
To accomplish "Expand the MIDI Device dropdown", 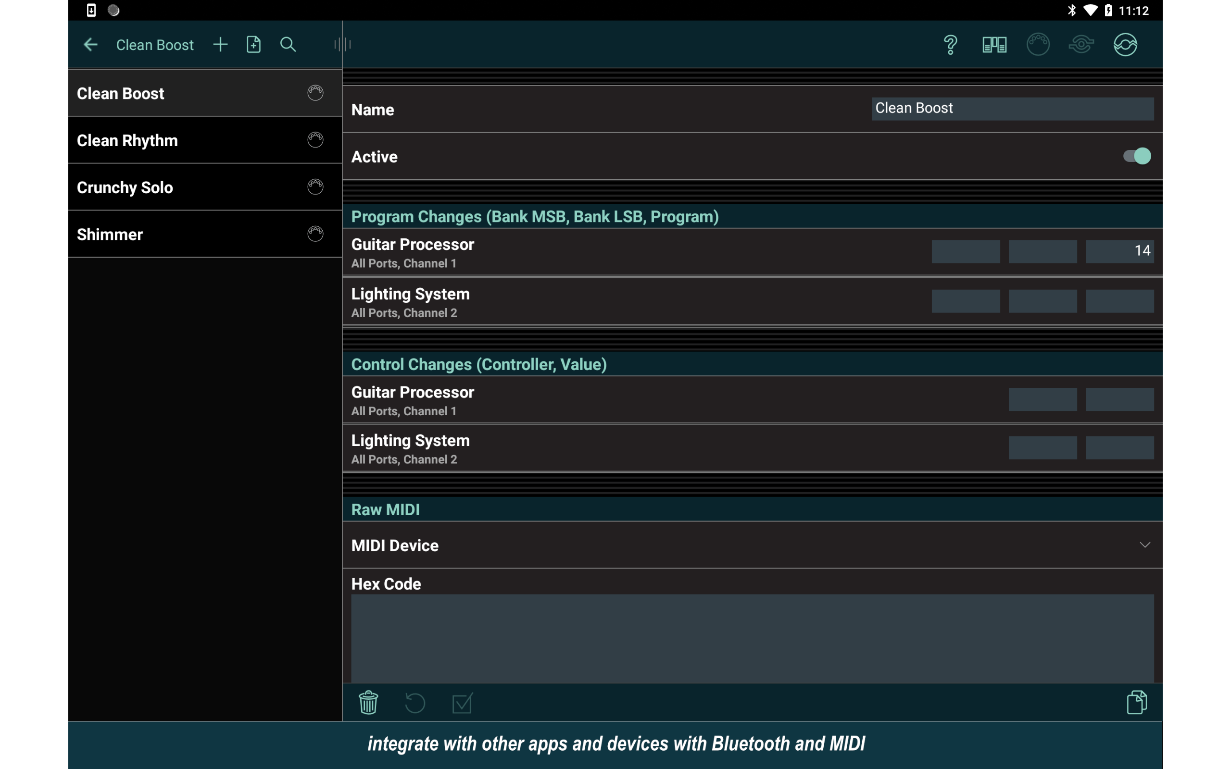I will point(1144,545).
